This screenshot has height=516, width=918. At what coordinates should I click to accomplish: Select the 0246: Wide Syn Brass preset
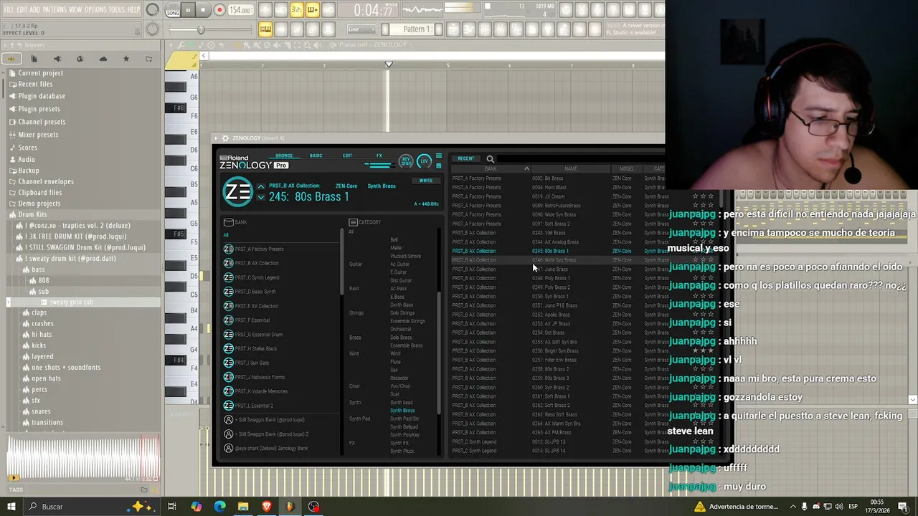point(554,260)
